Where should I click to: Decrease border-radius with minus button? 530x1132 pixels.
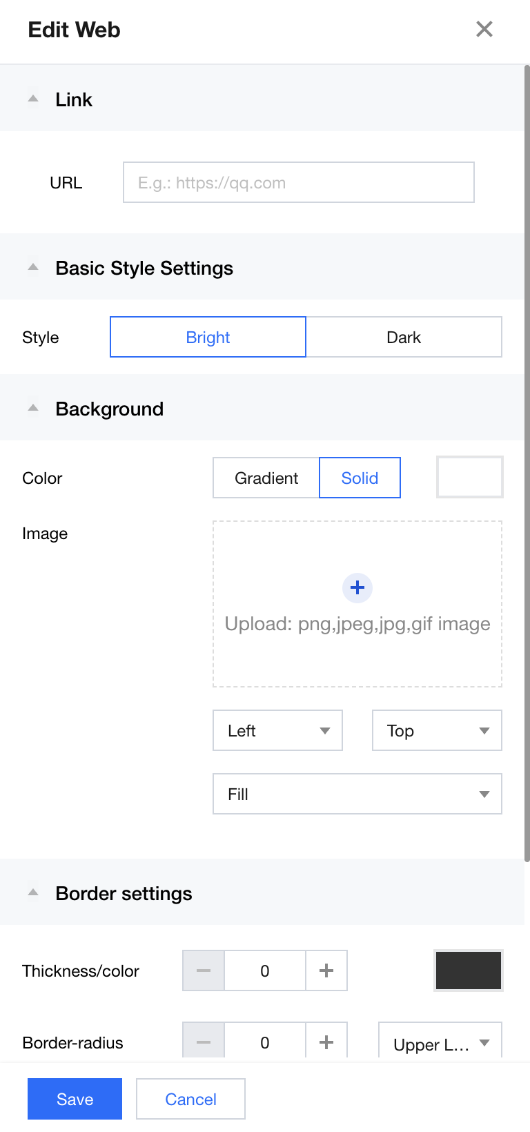(x=204, y=1042)
